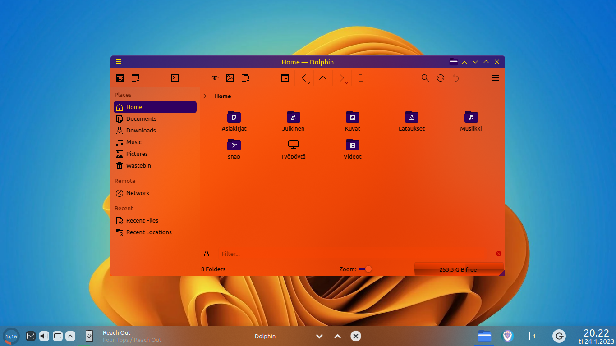Switch to virtual desktop 1 pager
616x346 pixels.
coord(534,336)
